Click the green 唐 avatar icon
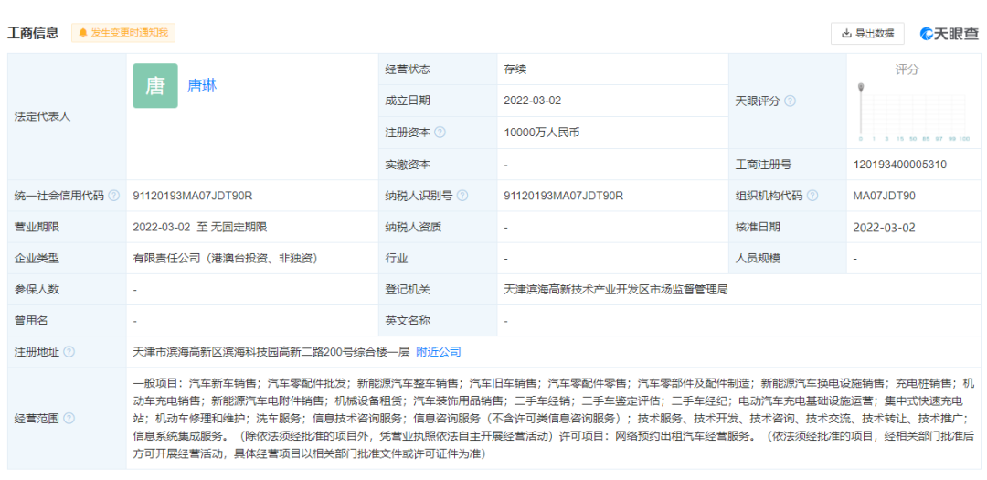The width and height of the screenshot is (987, 480). tap(155, 86)
